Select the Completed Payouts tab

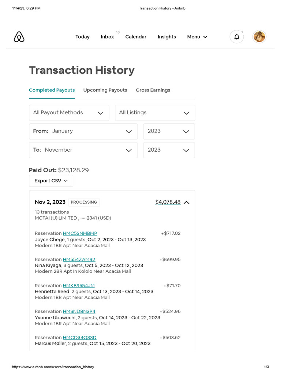tap(52, 90)
